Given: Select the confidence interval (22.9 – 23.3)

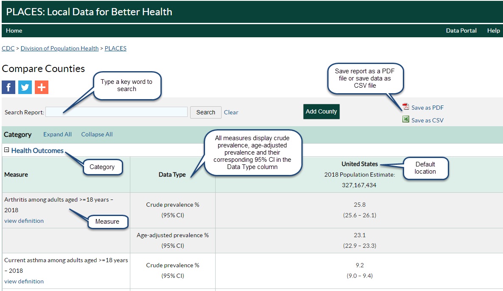Looking at the screenshot, I should tap(360, 246).
